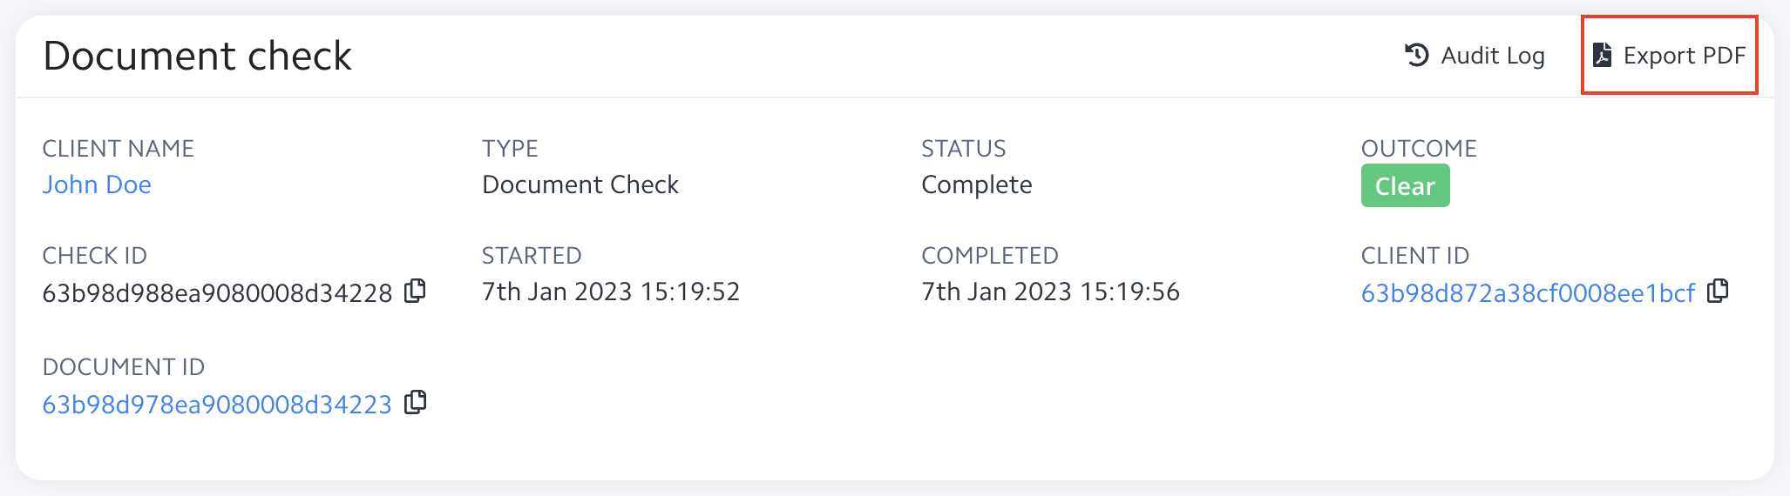This screenshot has height=496, width=1790.
Task: Copy the Client ID with its clipboard icon
Action: coord(1718,291)
